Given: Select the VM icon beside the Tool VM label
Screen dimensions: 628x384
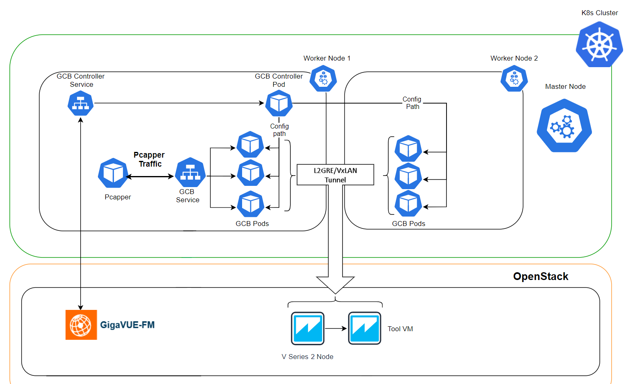Looking at the screenshot, I should (365, 328).
